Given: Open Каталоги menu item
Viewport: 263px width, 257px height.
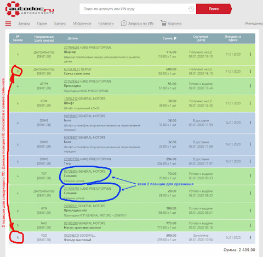Looking at the screenshot, I should 106,24.
